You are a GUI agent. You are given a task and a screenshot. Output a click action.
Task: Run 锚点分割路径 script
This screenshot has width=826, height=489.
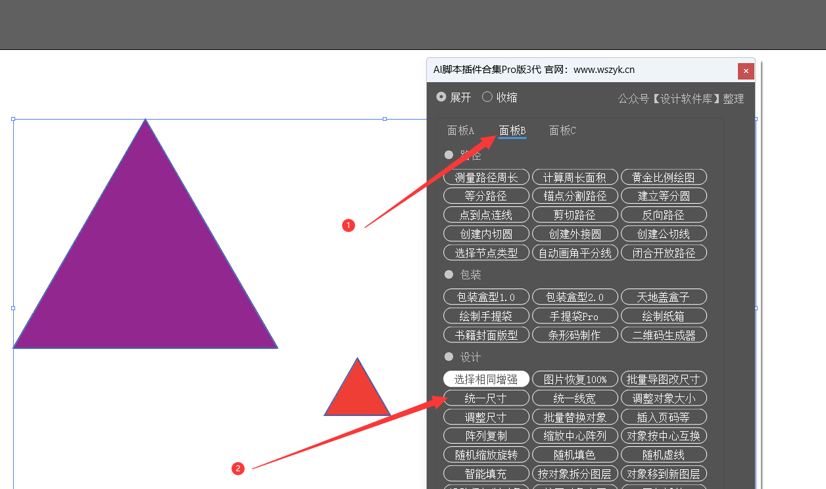[x=575, y=196]
